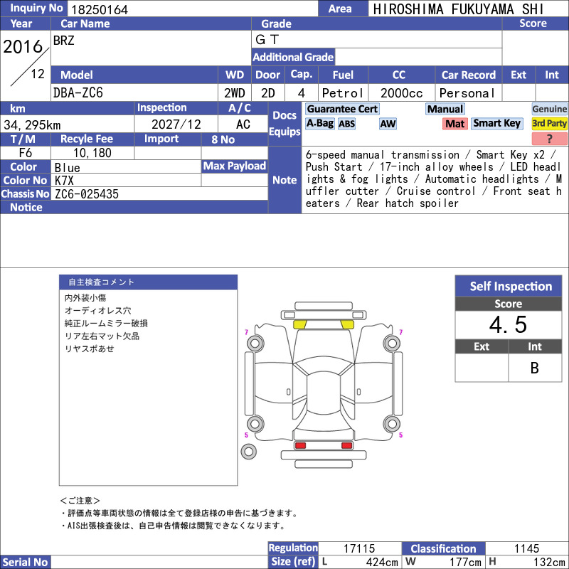
Task: Click the grade value G T
Action: pos(267,40)
